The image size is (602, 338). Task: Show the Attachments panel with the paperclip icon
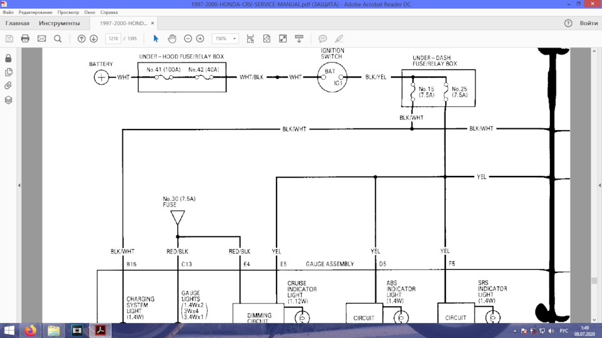[x=8, y=86]
